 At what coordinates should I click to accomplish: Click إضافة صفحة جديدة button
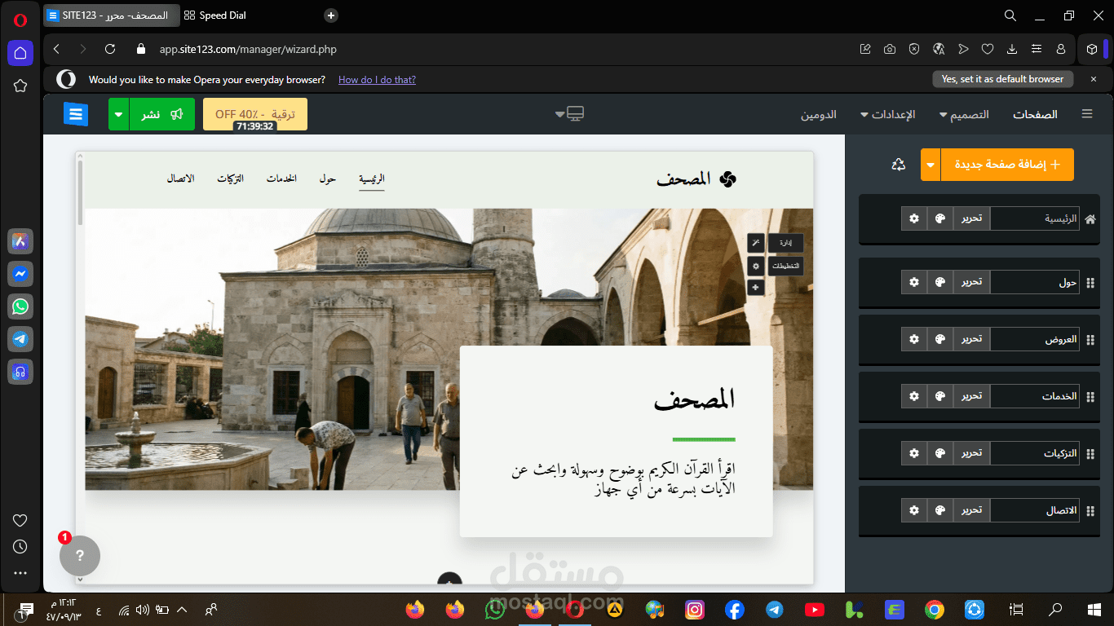(1008, 165)
